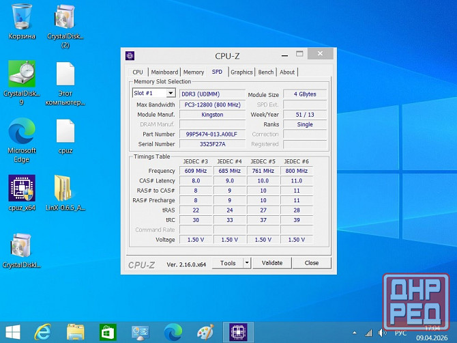Click the 51 / 13 week/year value
This screenshot has height=343, width=457.
click(x=305, y=114)
